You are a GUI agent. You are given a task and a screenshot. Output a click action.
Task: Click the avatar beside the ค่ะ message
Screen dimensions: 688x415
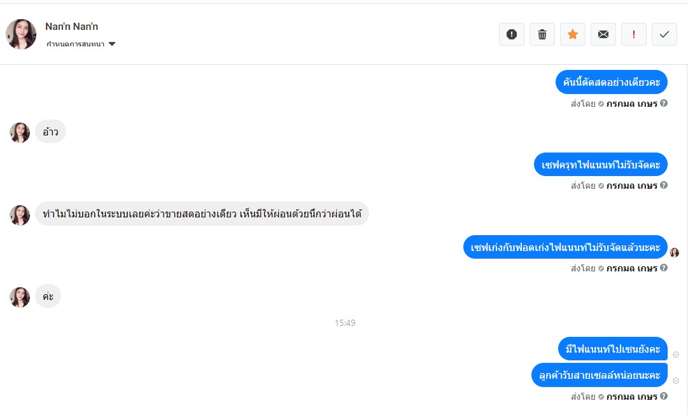[20, 297]
